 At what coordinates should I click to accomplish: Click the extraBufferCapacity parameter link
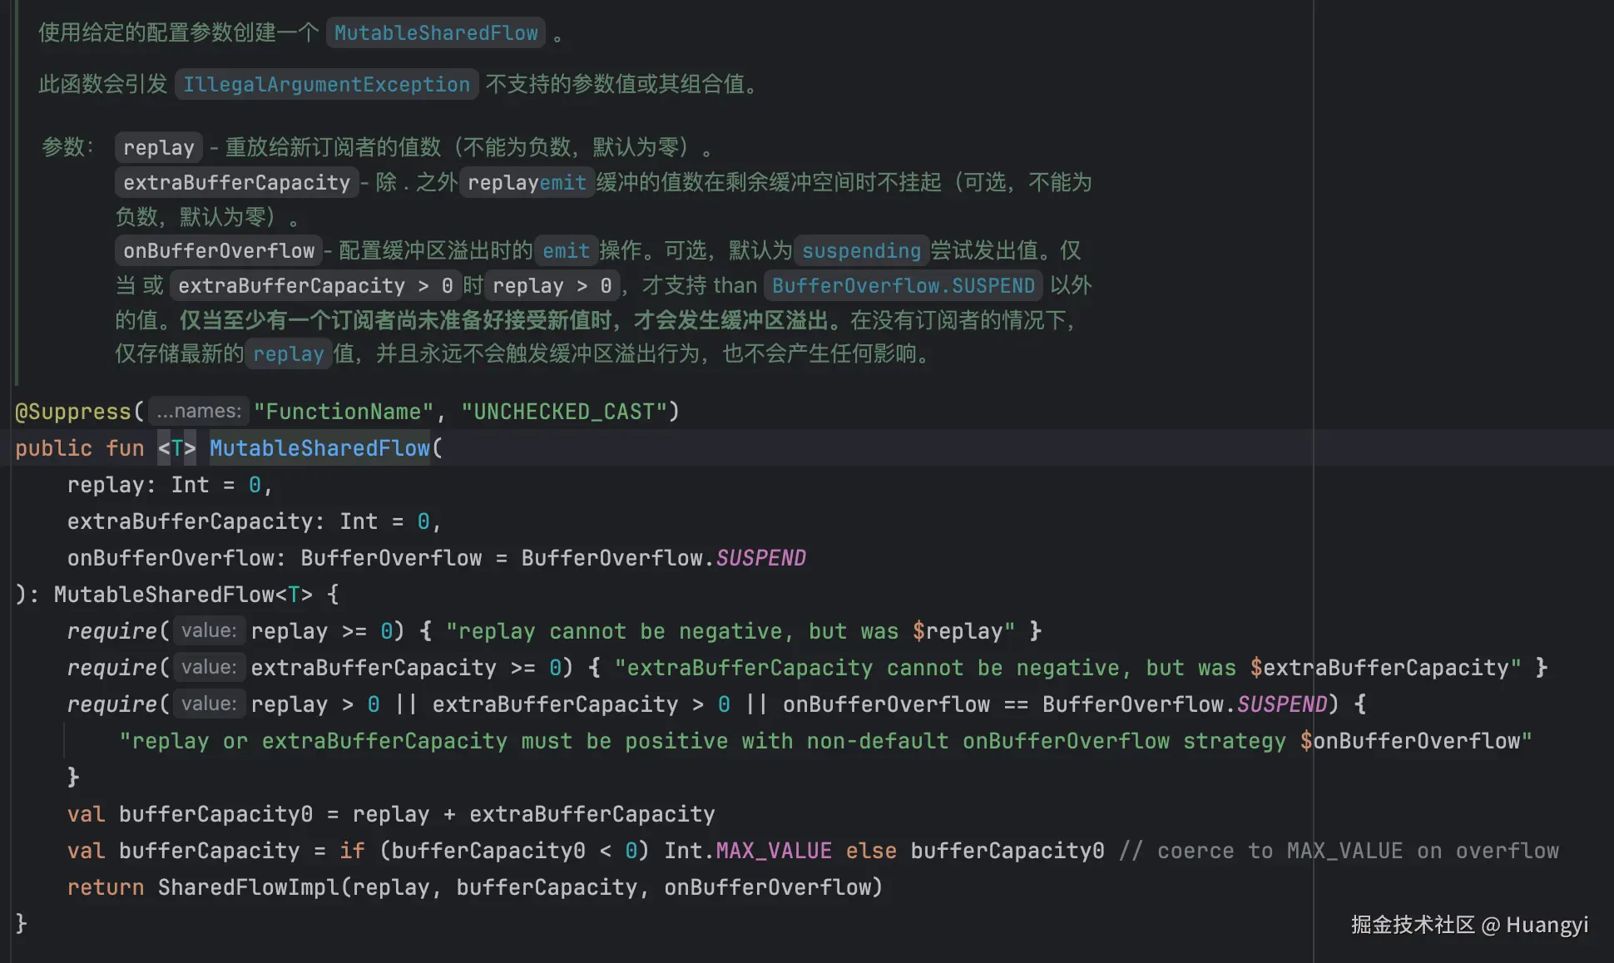point(236,182)
